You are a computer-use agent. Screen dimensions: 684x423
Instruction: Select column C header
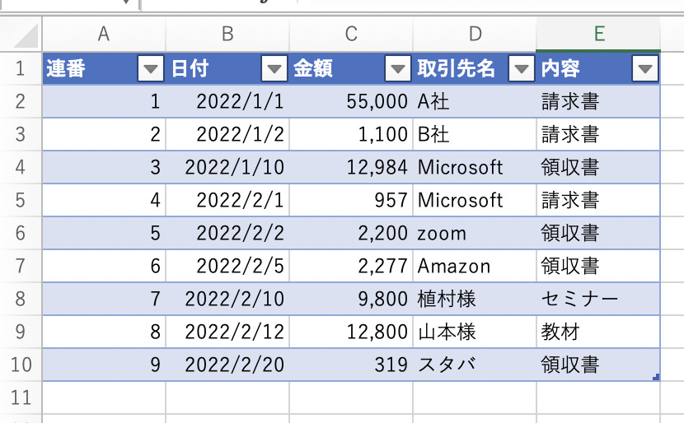coord(351,34)
